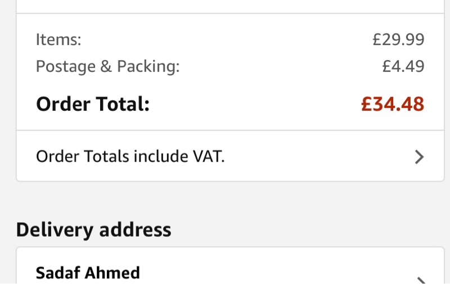Screen dimensions: 450x284
Task: Tap the £29.99 items price
Action: point(398,40)
